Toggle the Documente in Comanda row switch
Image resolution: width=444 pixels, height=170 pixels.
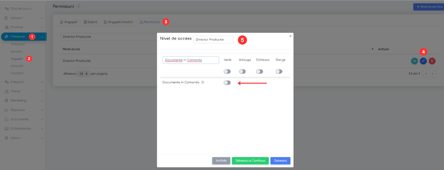point(227,83)
